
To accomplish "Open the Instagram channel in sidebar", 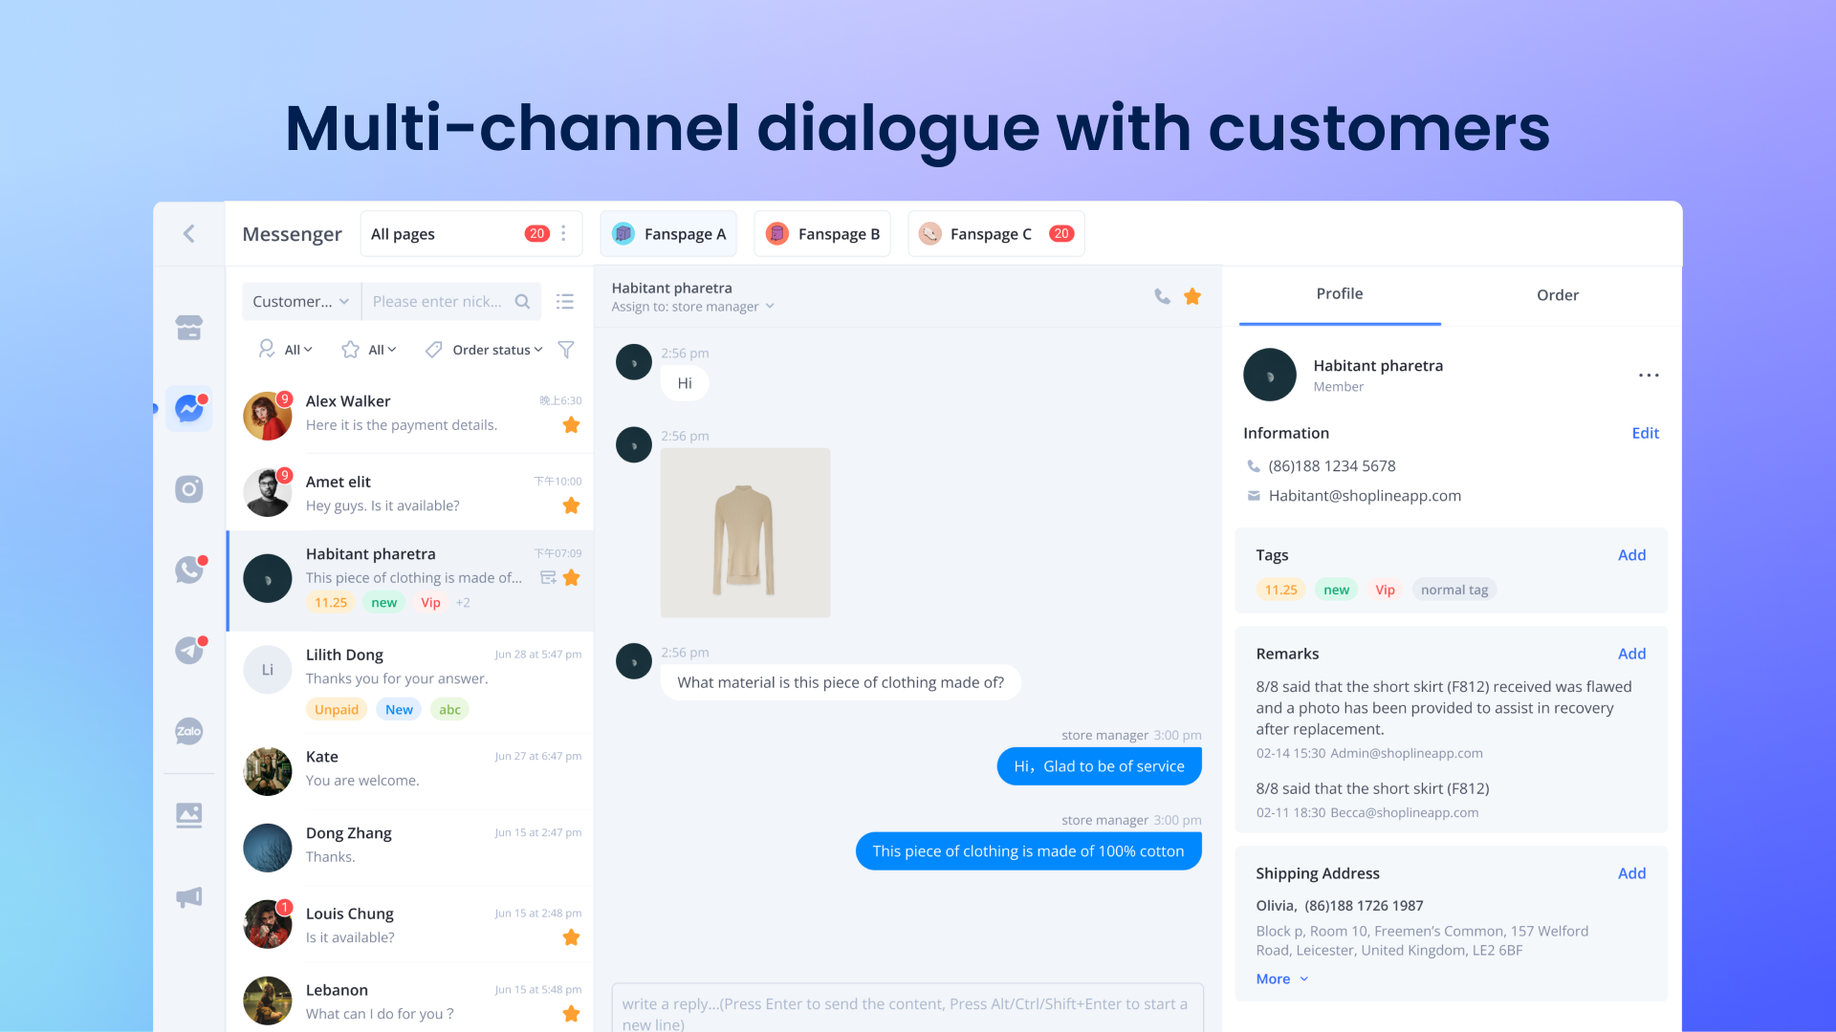I will [x=188, y=489].
